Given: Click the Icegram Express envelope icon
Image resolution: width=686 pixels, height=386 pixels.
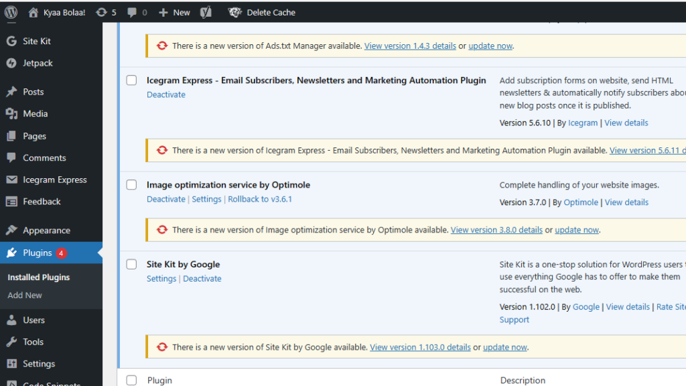Looking at the screenshot, I should pos(11,180).
